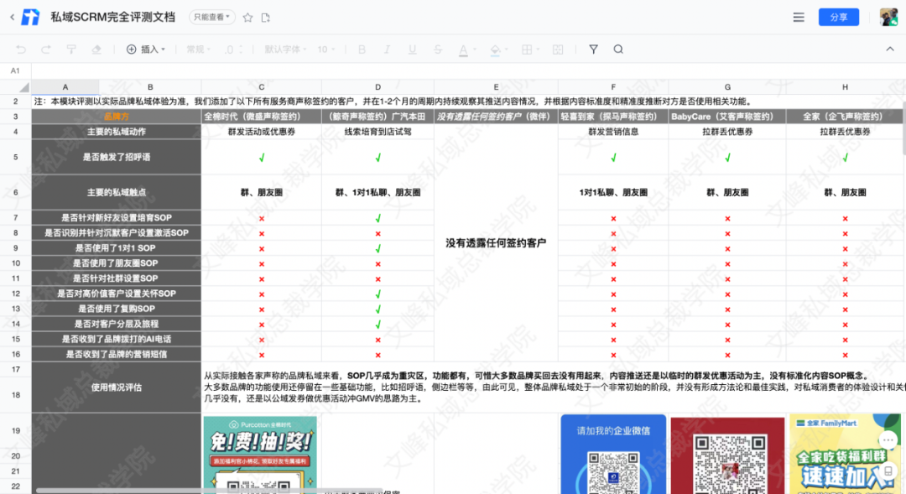Toggle strikethrough formatting
Screen dimensions: 906x494
(437, 49)
